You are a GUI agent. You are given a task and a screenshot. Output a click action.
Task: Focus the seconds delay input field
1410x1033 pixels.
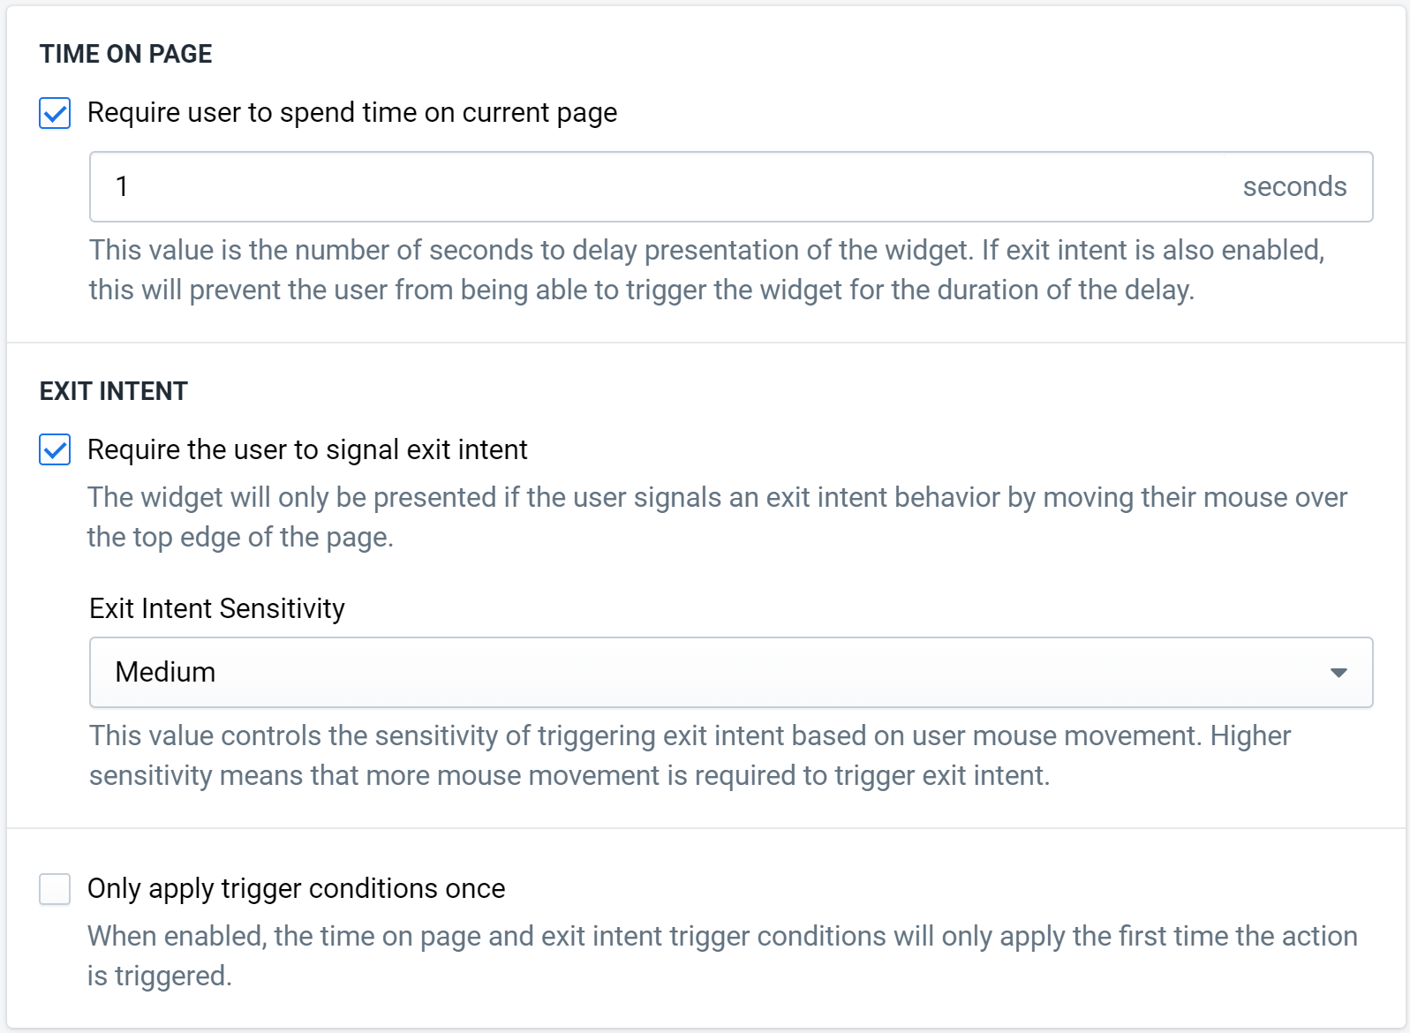click(x=731, y=186)
